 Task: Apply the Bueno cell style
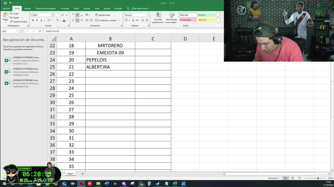206,15
